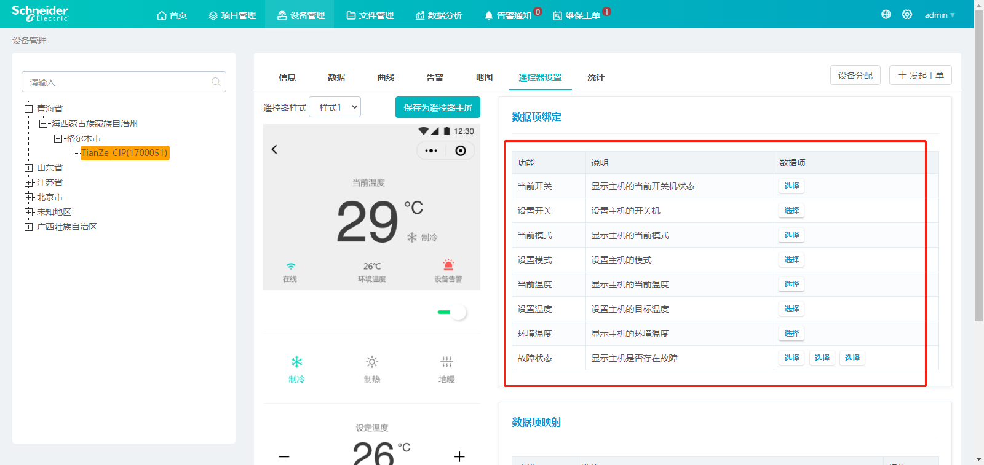
Task: Click second 选择 in 故障状态 row
Action: (822, 358)
